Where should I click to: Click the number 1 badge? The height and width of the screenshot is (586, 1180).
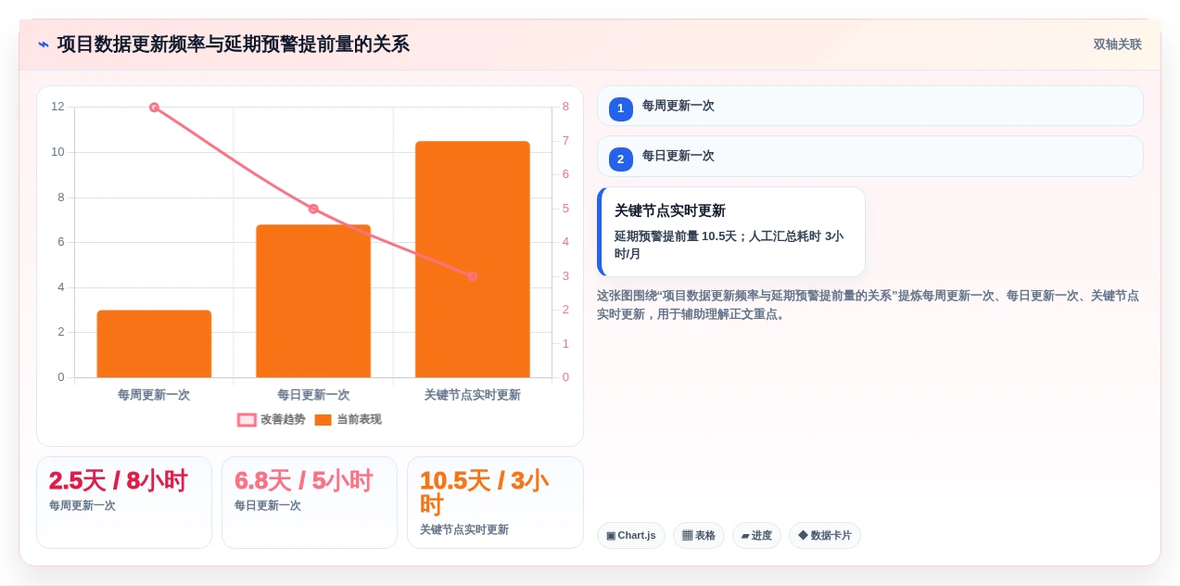(x=621, y=108)
